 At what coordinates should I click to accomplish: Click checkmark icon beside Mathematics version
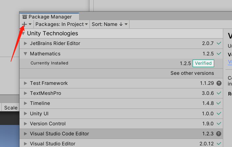219,54
